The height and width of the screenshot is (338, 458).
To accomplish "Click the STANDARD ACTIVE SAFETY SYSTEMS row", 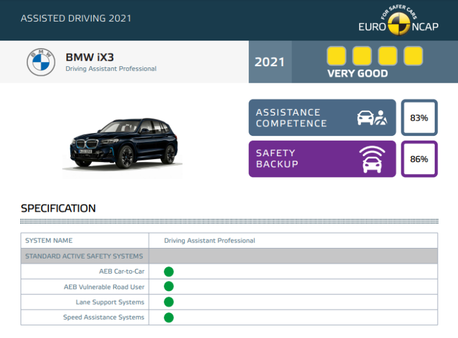I will coord(229,256).
